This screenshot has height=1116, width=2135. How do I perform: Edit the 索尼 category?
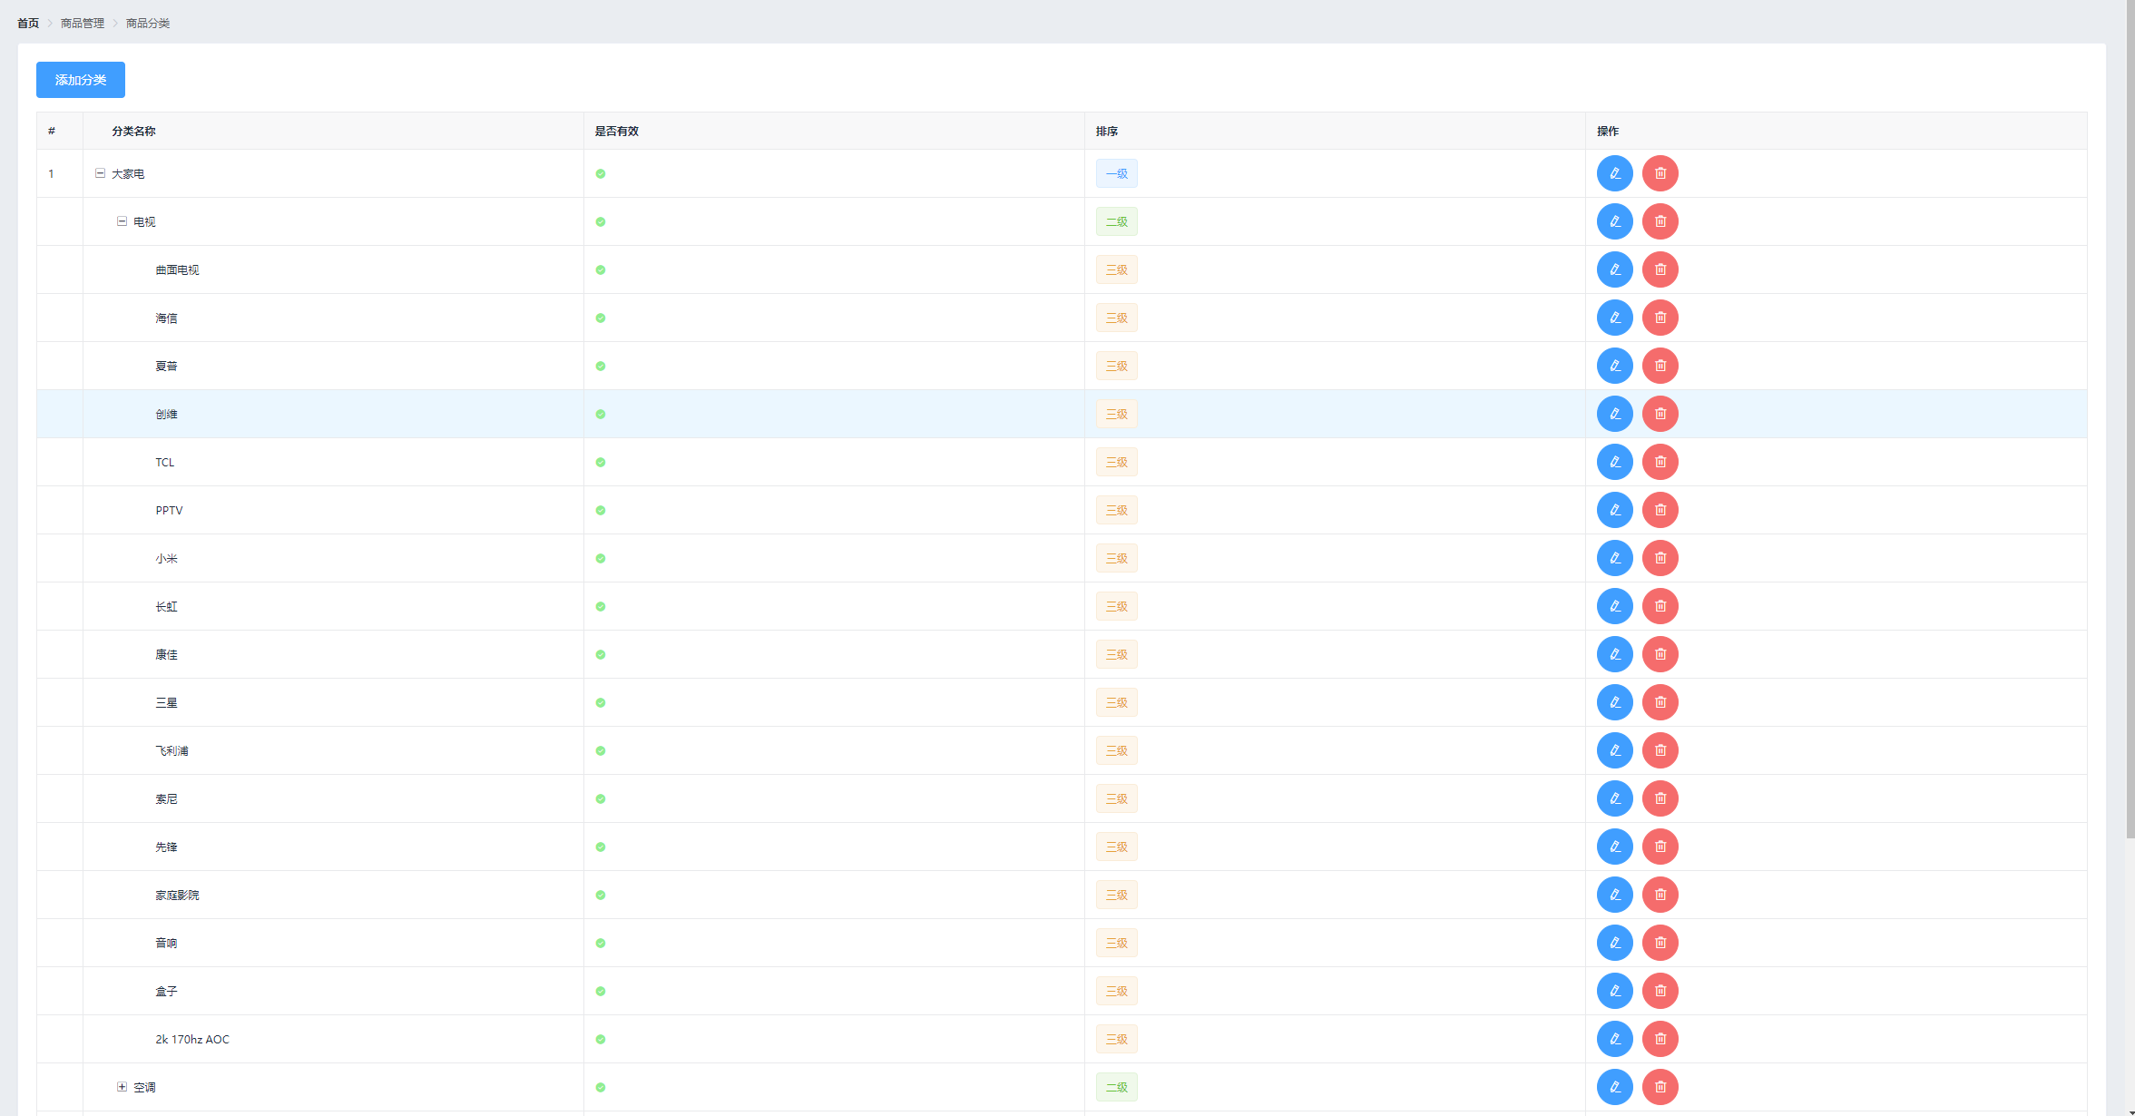tap(1615, 798)
